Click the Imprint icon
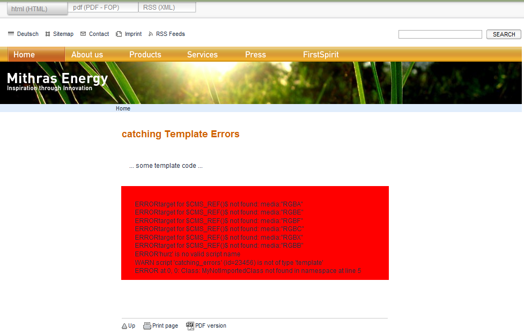This screenshot has height=333, width=524. 119,34
